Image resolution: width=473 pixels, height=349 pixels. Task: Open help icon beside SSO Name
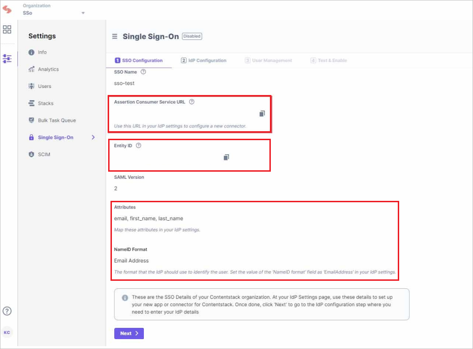pos(143,72)
